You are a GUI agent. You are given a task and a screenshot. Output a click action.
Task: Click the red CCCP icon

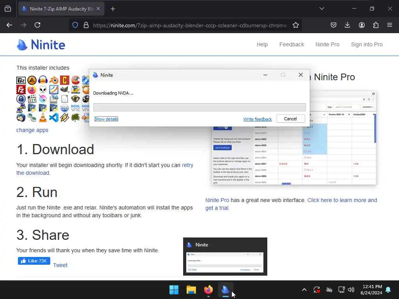tap(65, 80)
